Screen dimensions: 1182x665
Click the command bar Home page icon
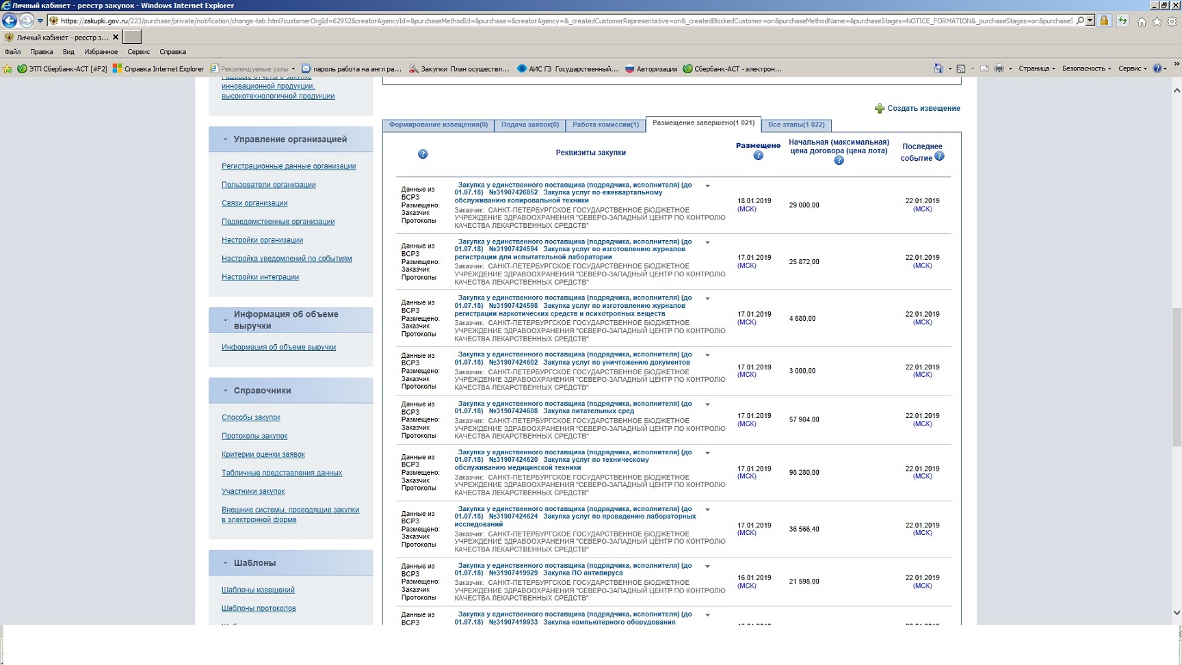[938, 68]
